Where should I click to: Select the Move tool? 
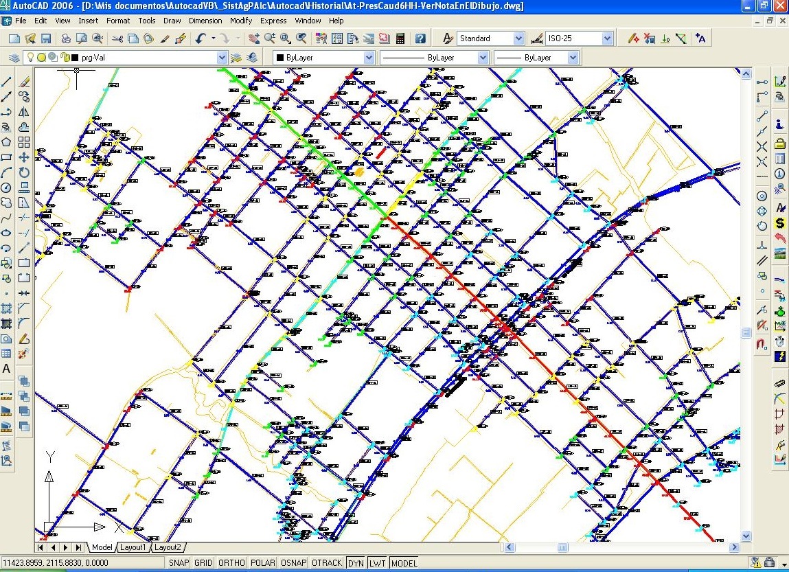[x=24, y=157]
